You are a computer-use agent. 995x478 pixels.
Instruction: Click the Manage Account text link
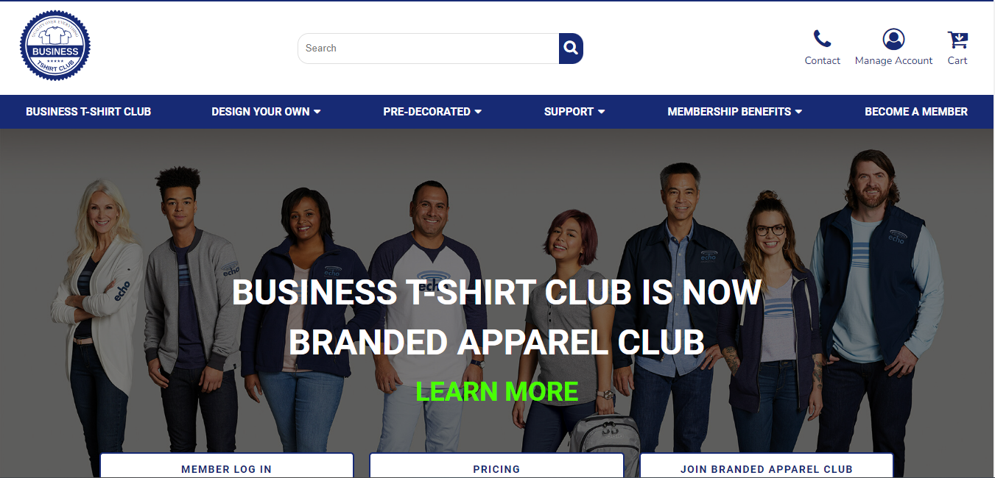893,61
